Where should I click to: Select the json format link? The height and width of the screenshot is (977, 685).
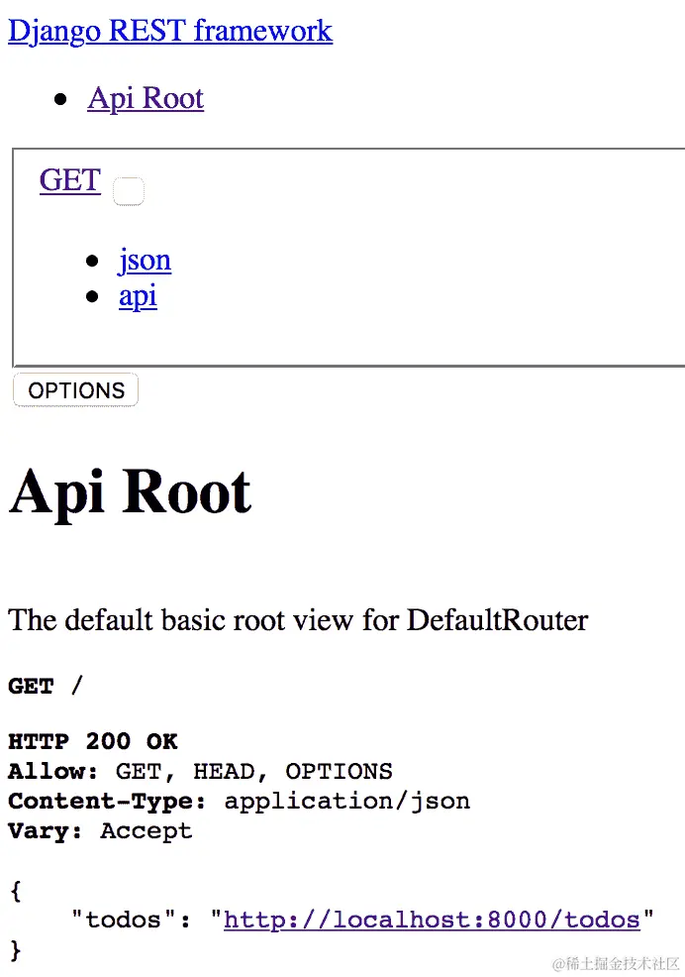(146, 260)
